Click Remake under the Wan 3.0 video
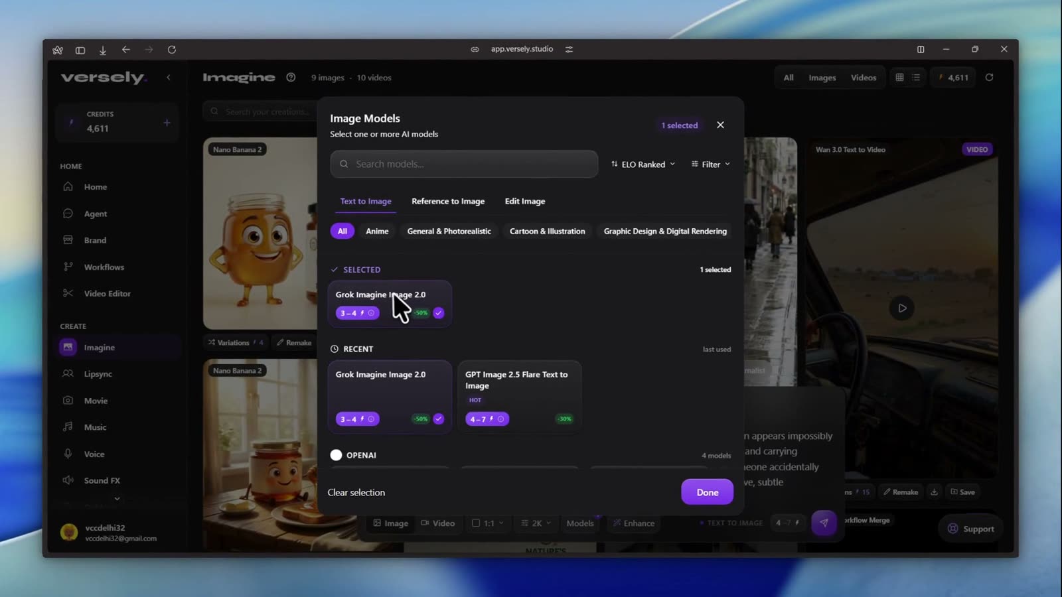 [x=900, y=492]
